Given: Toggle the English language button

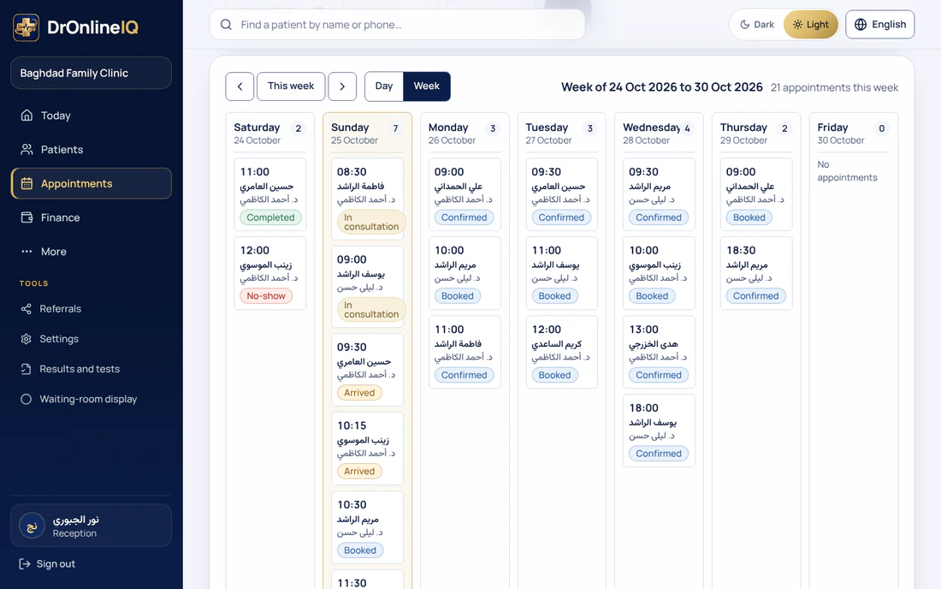Looking at the screenshot, I should click(879, 25).
